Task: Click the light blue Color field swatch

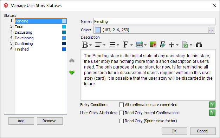Action: 98,30
